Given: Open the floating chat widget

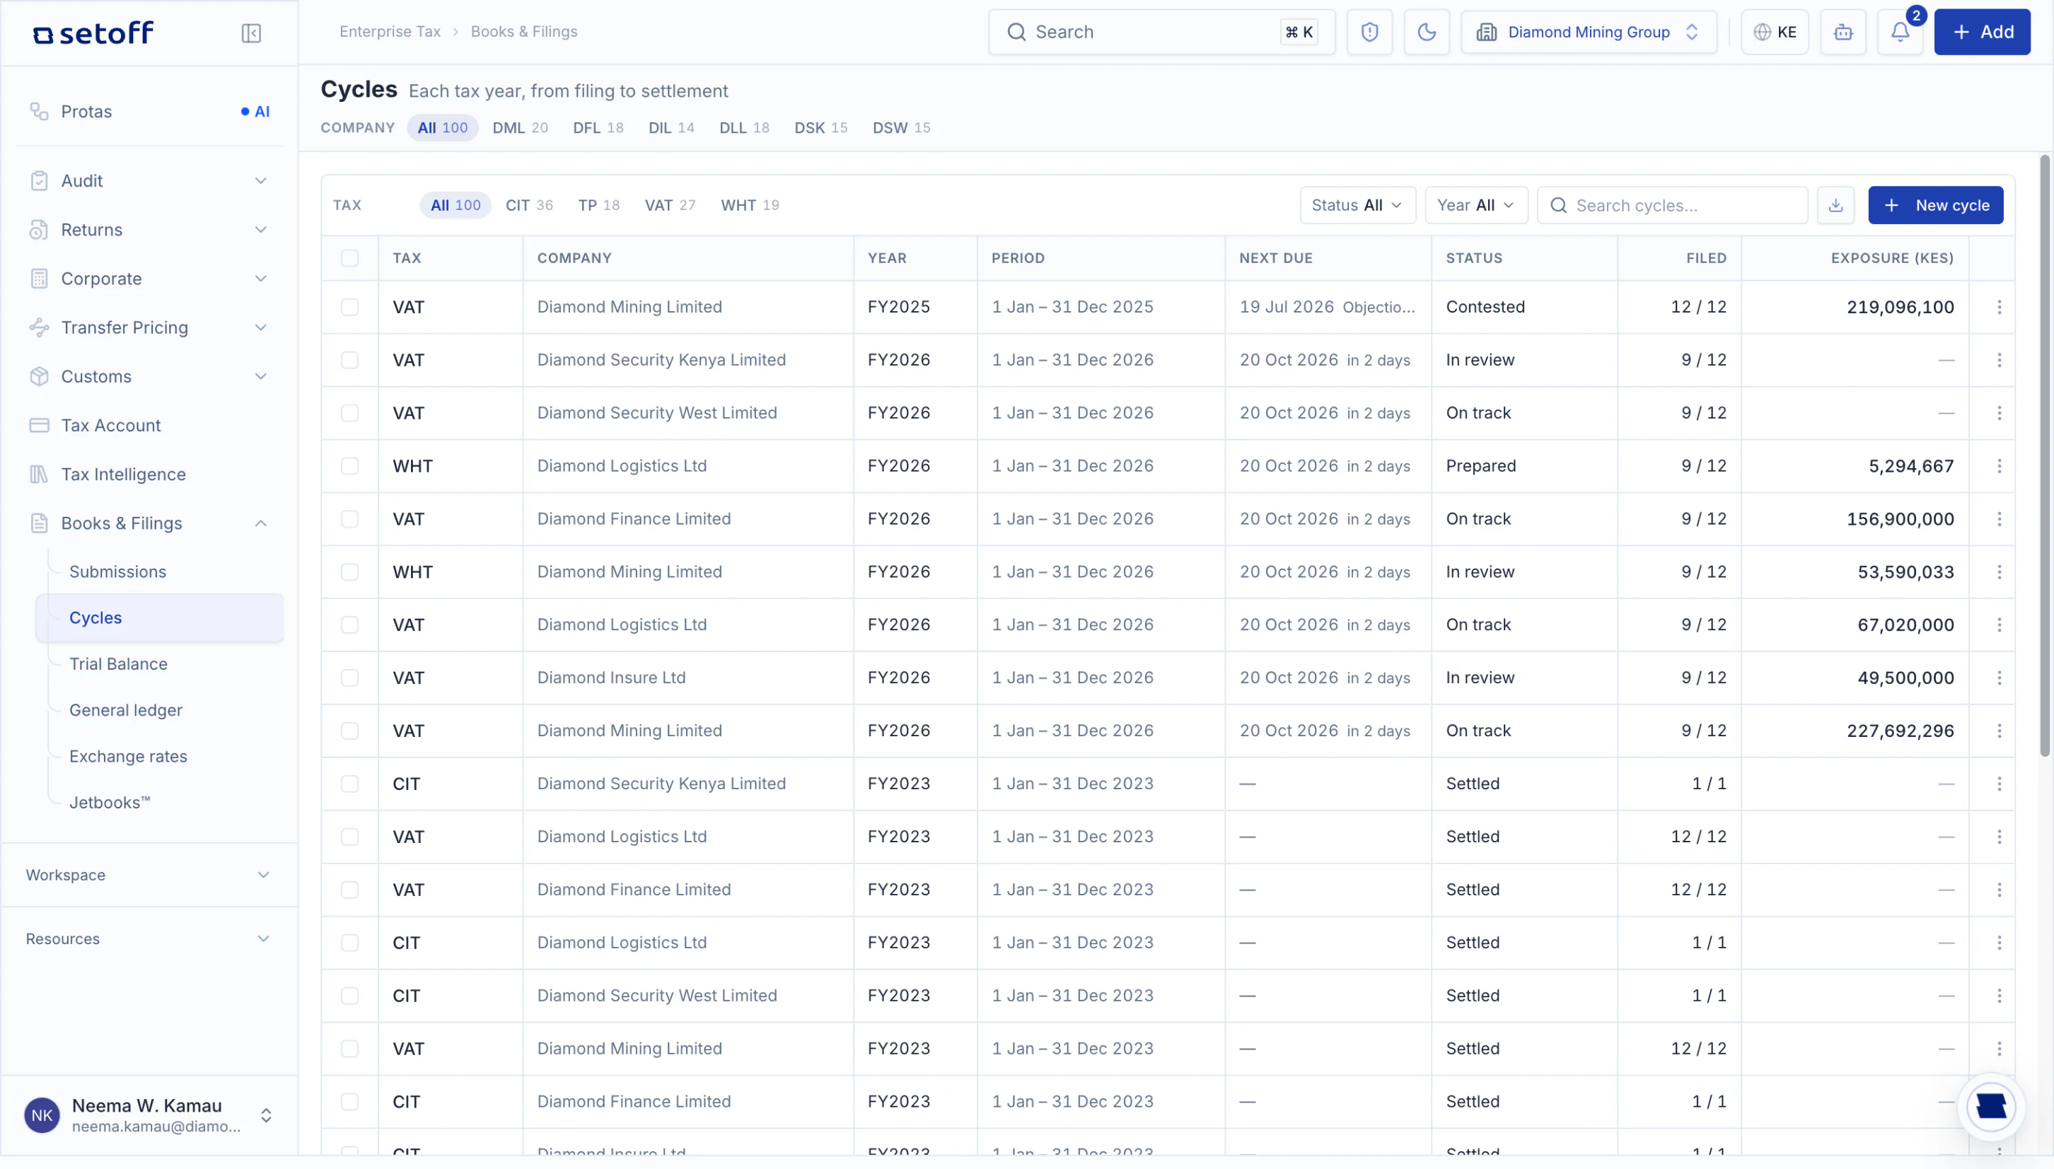Looking at the screenshot, I should pyautogui.click(x=1990, y=1106).
